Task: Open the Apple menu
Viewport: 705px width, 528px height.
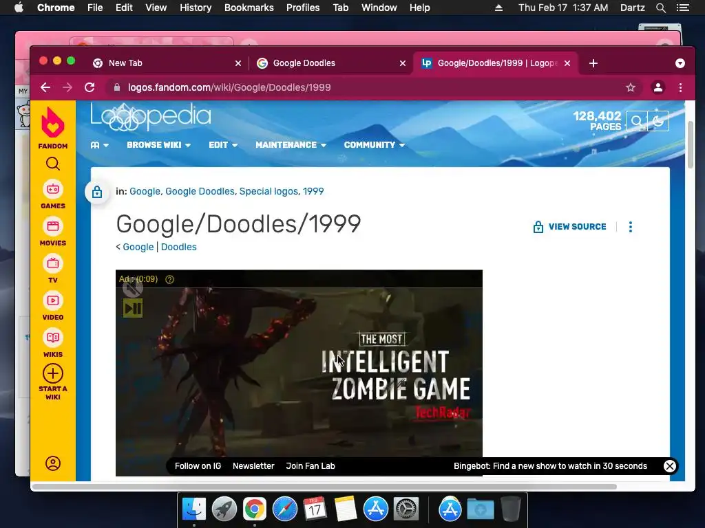Action: (x=19, y=8)
